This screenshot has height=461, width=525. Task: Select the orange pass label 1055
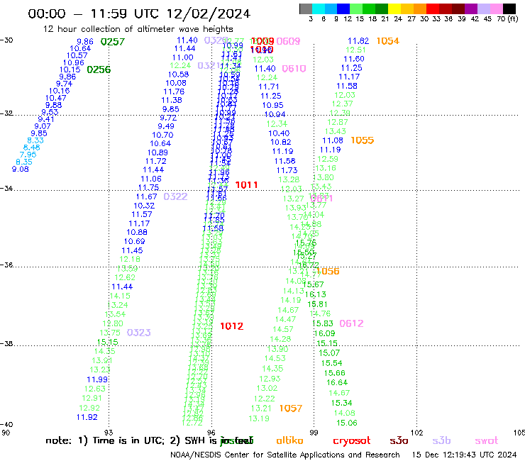pyautogui.click(x=363, y=140)
